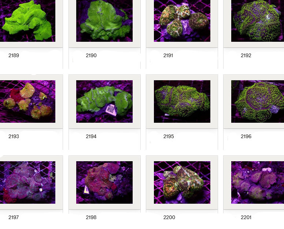Click the label text 2193
The width and height of the screenshot is (284, 229).
pyautogui.click(x=14, y=136)
